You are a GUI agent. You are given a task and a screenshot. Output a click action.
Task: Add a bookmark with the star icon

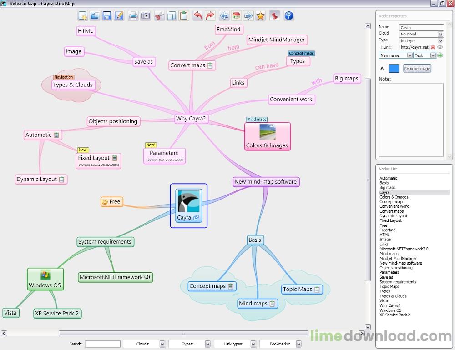pos(260,16)
